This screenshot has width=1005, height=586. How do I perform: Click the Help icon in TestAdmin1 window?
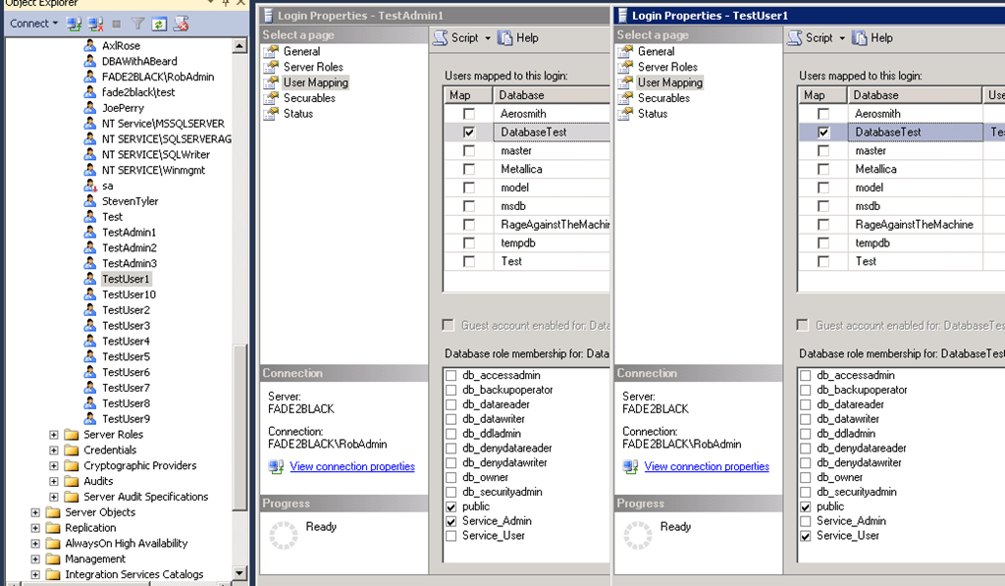(505, 38)
